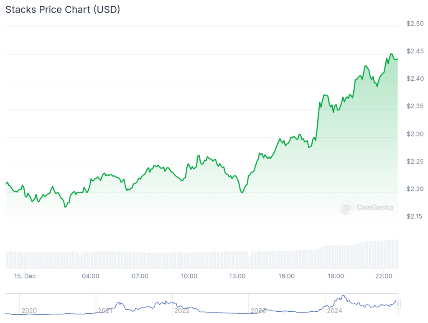This screenshot has height=323, width=428.
Task: Click 2020 label in the range navigator
Action: click(29, 310)
